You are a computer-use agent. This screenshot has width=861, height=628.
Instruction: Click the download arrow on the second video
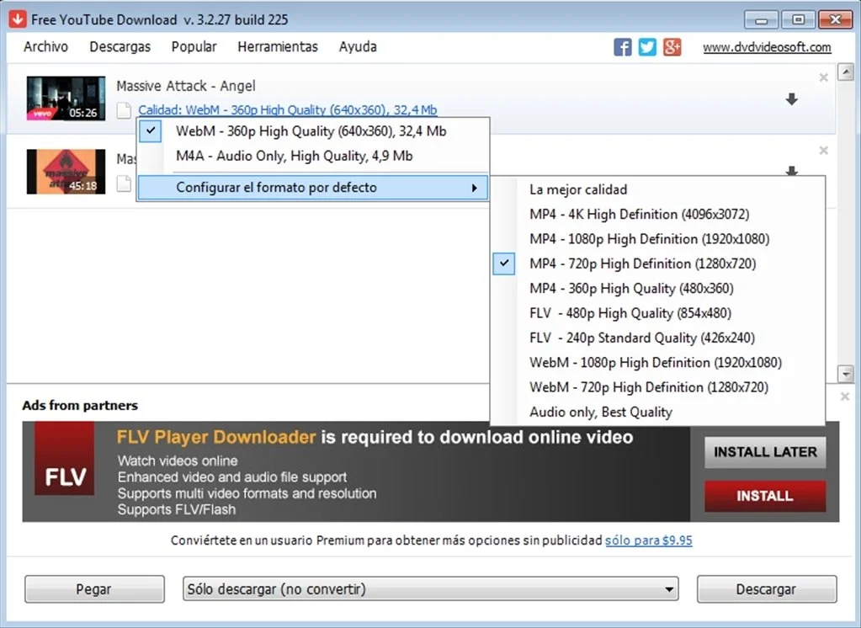click(x=791, y=172)
